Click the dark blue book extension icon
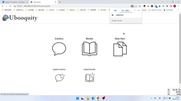Screen dimensions: 181x101 pyautogui.click(x=160, y=6)
